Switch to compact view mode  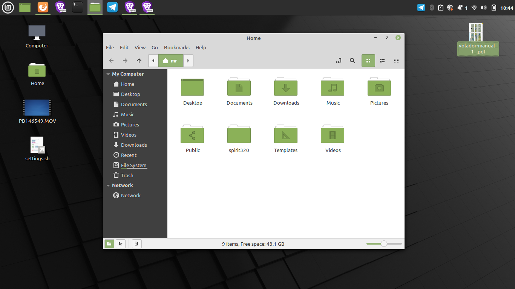tap(396, 61)
